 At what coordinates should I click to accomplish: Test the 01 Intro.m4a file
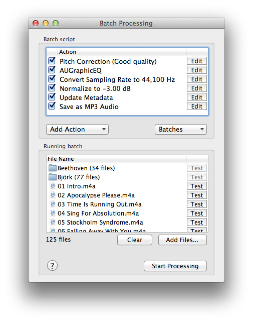[x=197, y=186]
